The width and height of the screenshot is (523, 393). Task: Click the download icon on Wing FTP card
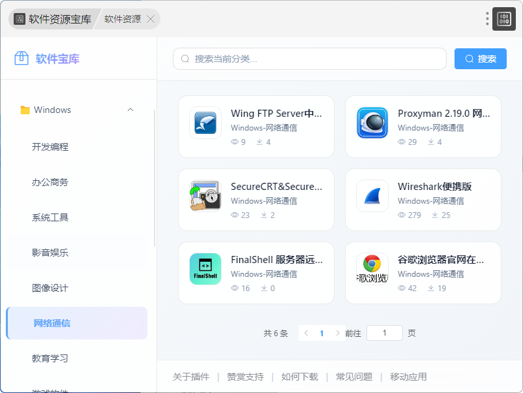(x=260, y=142)
